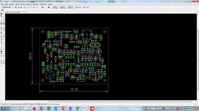
Task: Open the Library menu
Action: pyautogui.click(x=29, y=4)
